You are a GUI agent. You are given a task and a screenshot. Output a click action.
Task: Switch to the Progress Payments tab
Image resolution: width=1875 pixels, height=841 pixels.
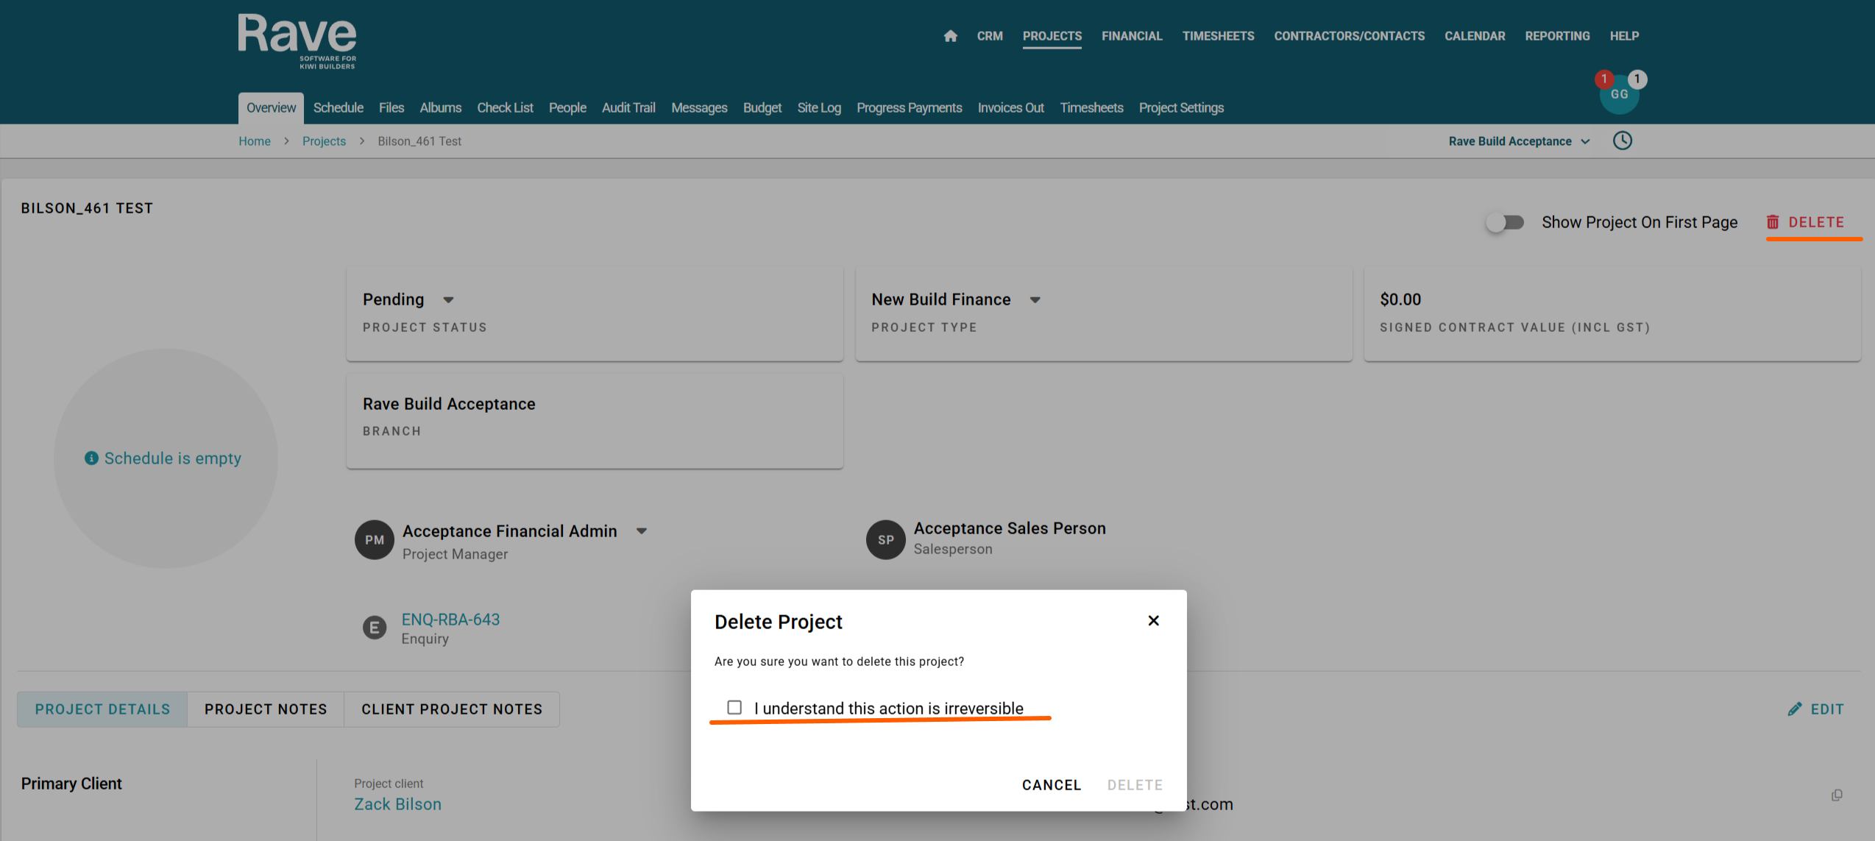tap(909, 108)
